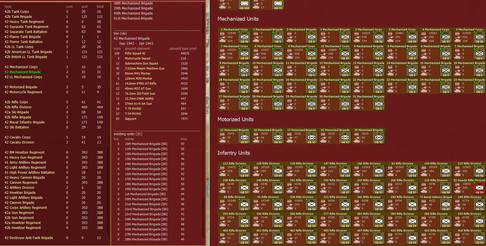This screenshot has width=486, height=246.
Task: Select the 16 Mechanized Brigade counter symbol
Action: (480, 71)
